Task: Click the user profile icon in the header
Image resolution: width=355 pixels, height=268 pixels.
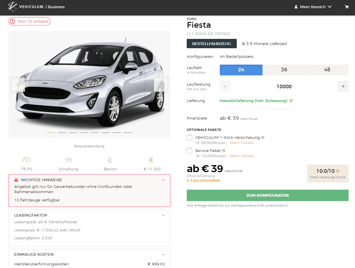Action: 296,7
